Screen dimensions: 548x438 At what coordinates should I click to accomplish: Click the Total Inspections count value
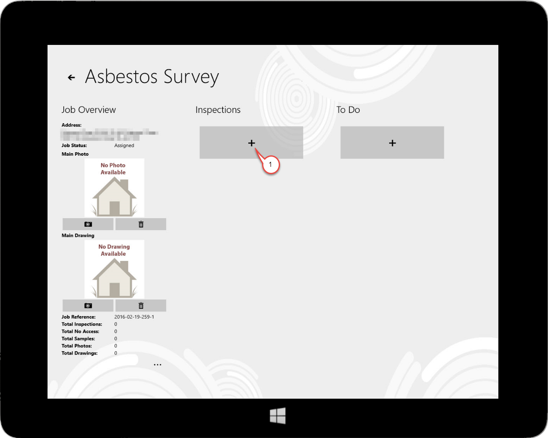click(116, 324)
